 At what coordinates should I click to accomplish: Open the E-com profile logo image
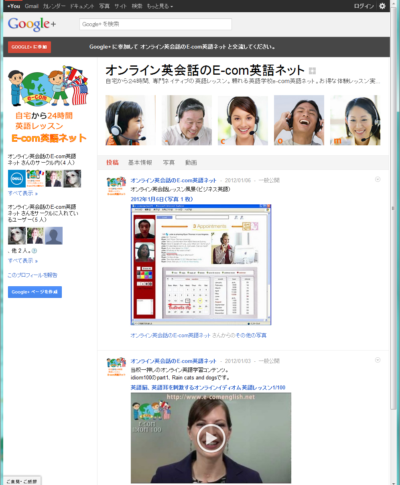[48, 104]
